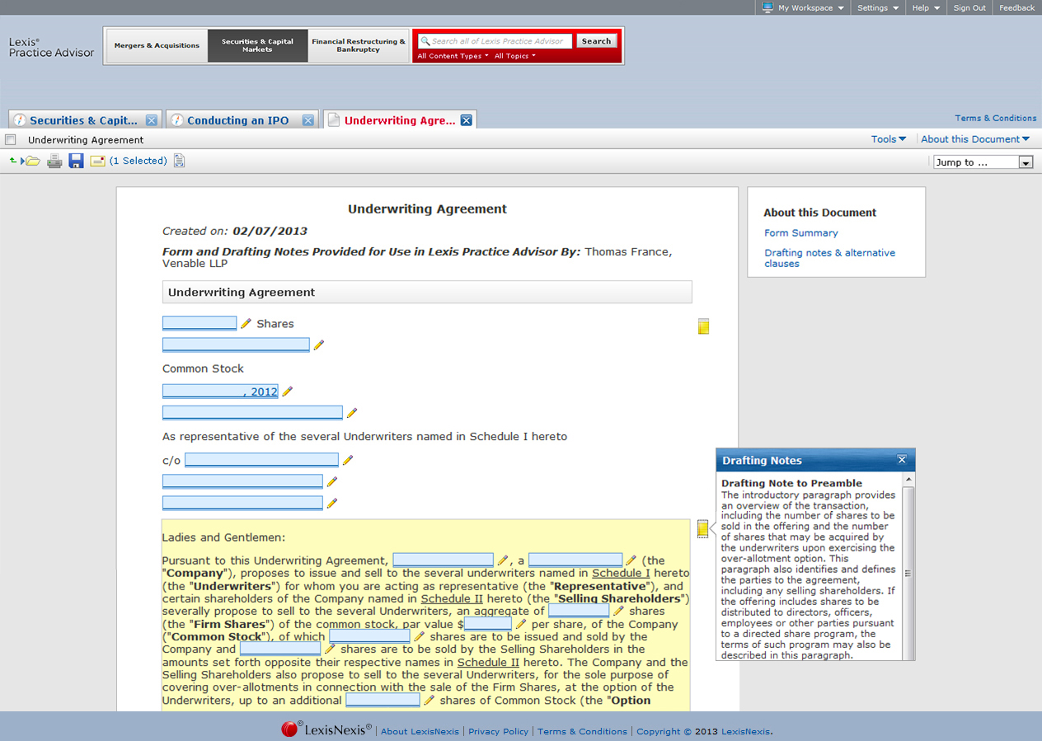1042x741 pixels.
Task: Select the Mergers & Acquisitions practice tab
Action: click(x=157, y=45)
